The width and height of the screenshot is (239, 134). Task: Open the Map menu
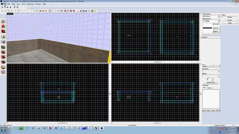pyautogui.click(x=13, y=4)
